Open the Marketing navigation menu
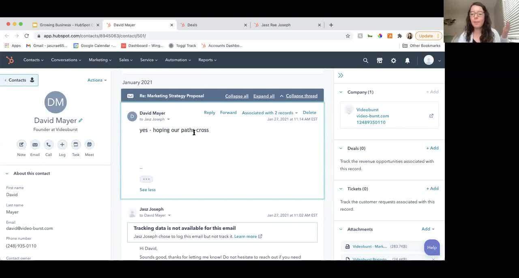 [x=100, y=60]
